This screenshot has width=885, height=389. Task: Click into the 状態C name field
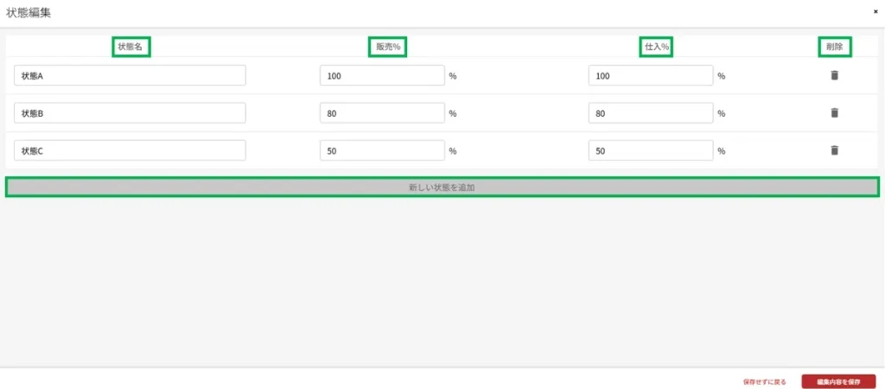(130, 150)
